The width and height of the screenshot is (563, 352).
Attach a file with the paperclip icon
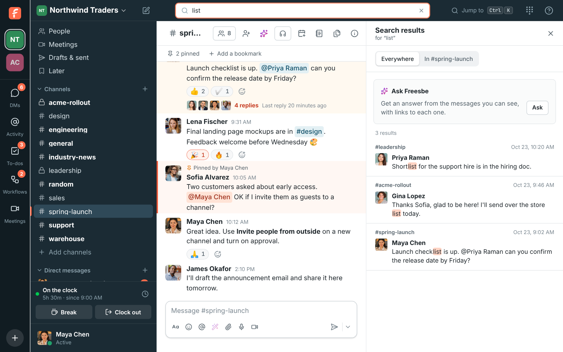click(x=228, y=327)
